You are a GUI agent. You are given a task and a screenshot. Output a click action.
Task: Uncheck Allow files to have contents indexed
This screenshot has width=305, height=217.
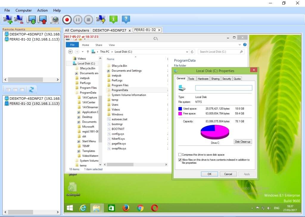[180, 160]
